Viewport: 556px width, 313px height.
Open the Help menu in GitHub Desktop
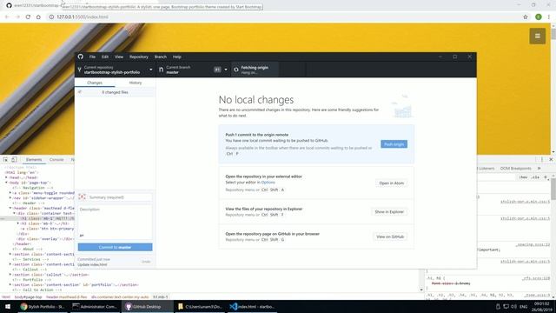(x=177, y=57)
